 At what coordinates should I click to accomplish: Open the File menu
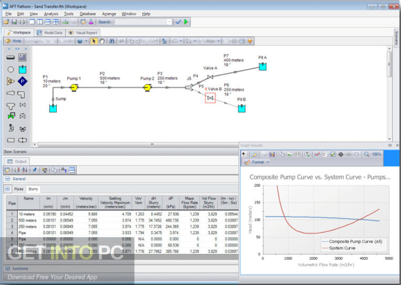point(8,14)
